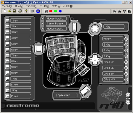Click the round thumb button graphic
Screen dimensions: 133x113
coord(95,29)
